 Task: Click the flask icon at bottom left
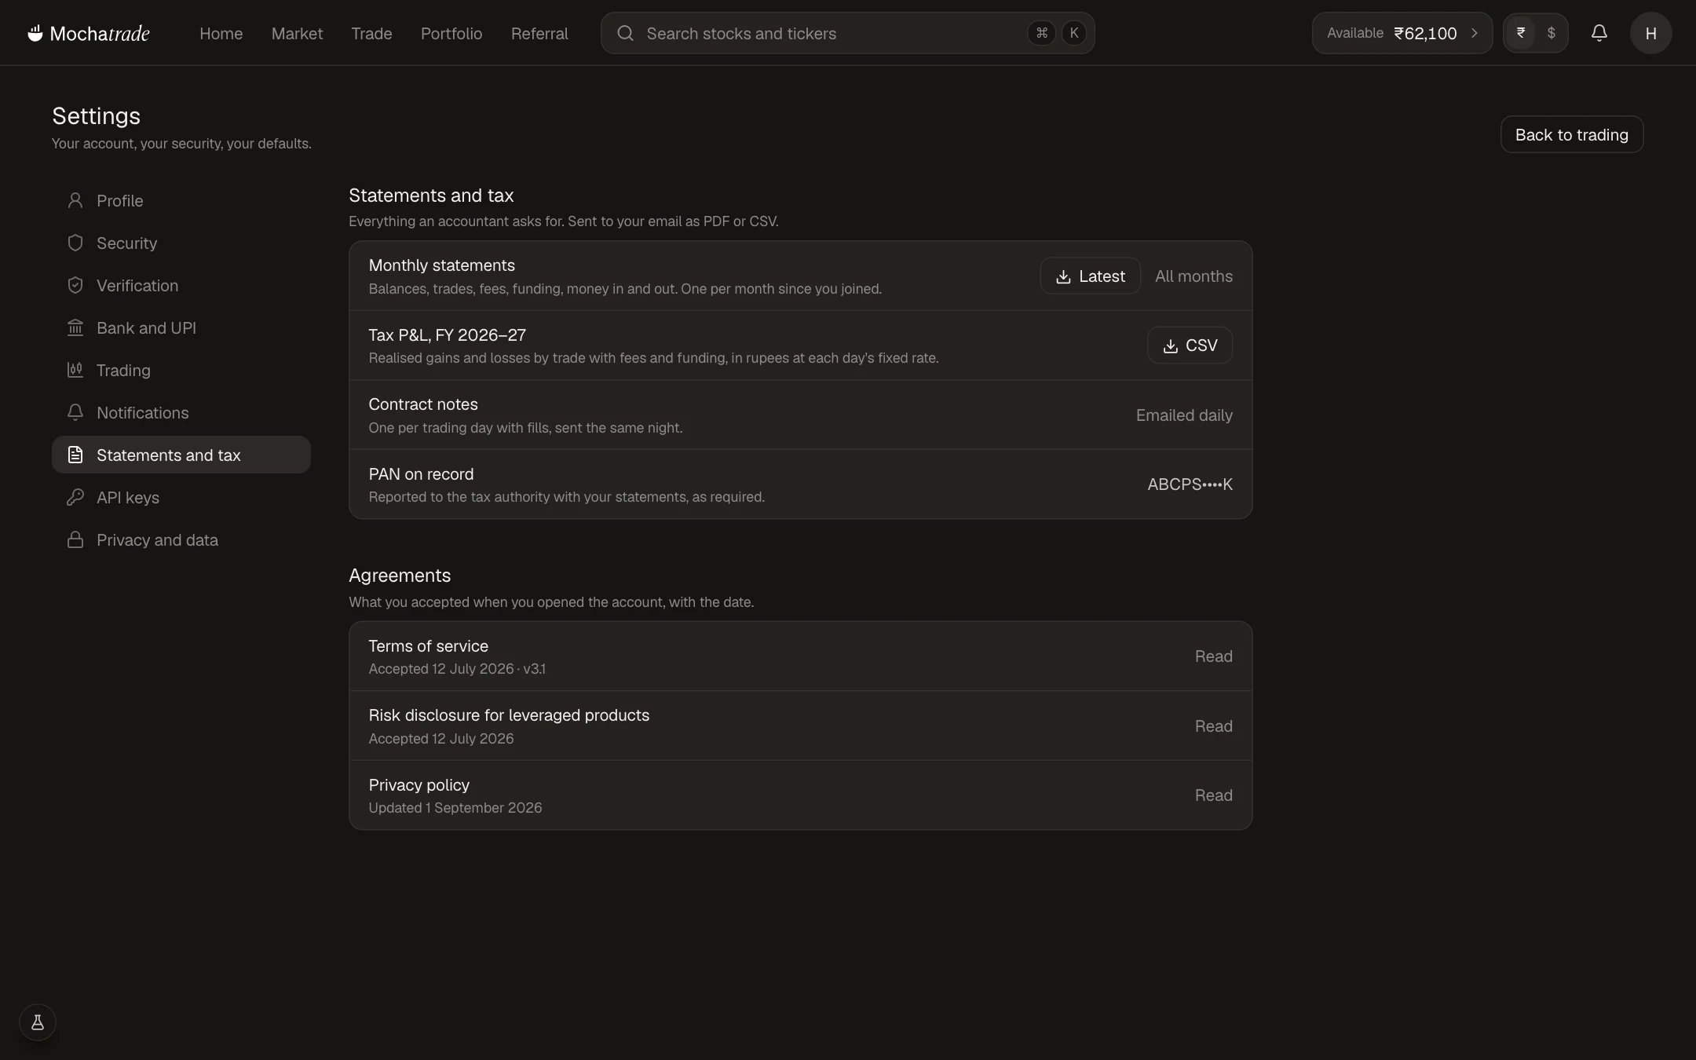pyautogui.click(x=38, y=1022)
